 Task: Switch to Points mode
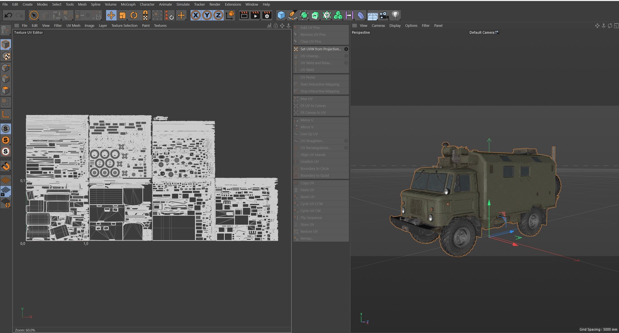(x=6, y=68)
